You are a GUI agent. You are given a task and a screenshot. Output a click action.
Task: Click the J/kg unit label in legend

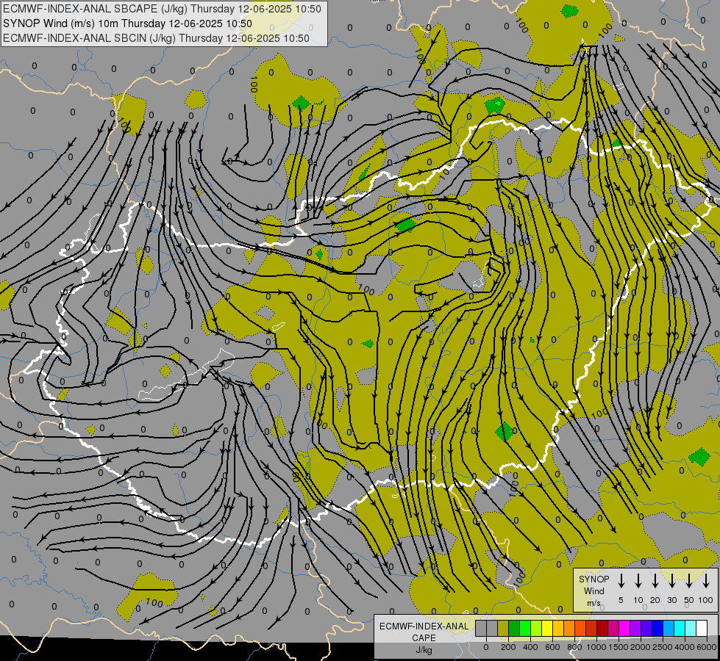(424, 650)
